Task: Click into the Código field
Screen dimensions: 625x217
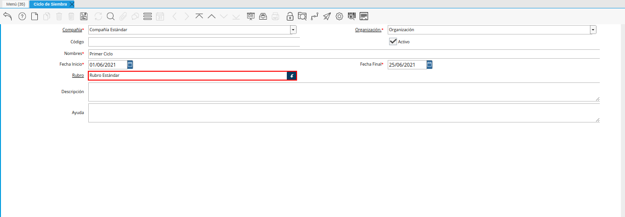Action: (x=194, y=42)
